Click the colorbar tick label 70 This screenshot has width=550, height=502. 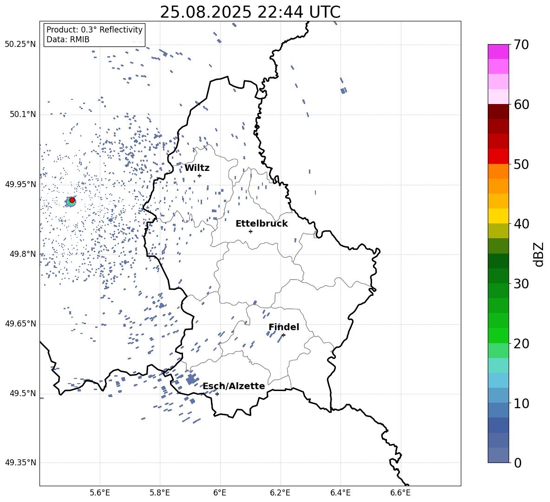(x=521, y=45)
